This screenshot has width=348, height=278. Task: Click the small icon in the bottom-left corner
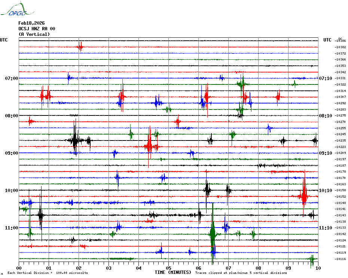(x=2, y=273)
